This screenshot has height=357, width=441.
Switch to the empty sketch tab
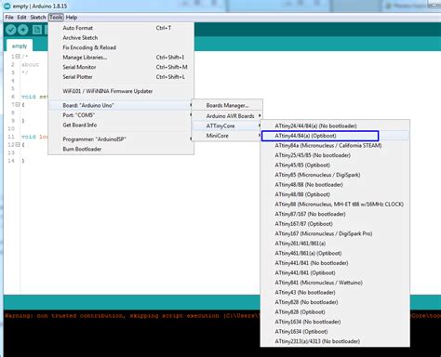tap(20, 46)
